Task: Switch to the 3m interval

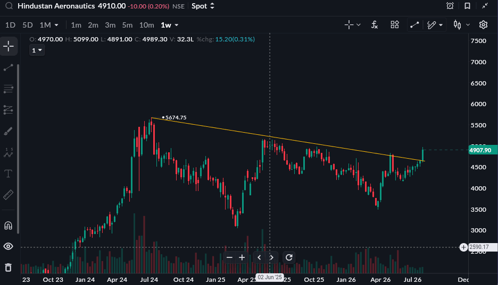Action: click(x=110, y=25)
